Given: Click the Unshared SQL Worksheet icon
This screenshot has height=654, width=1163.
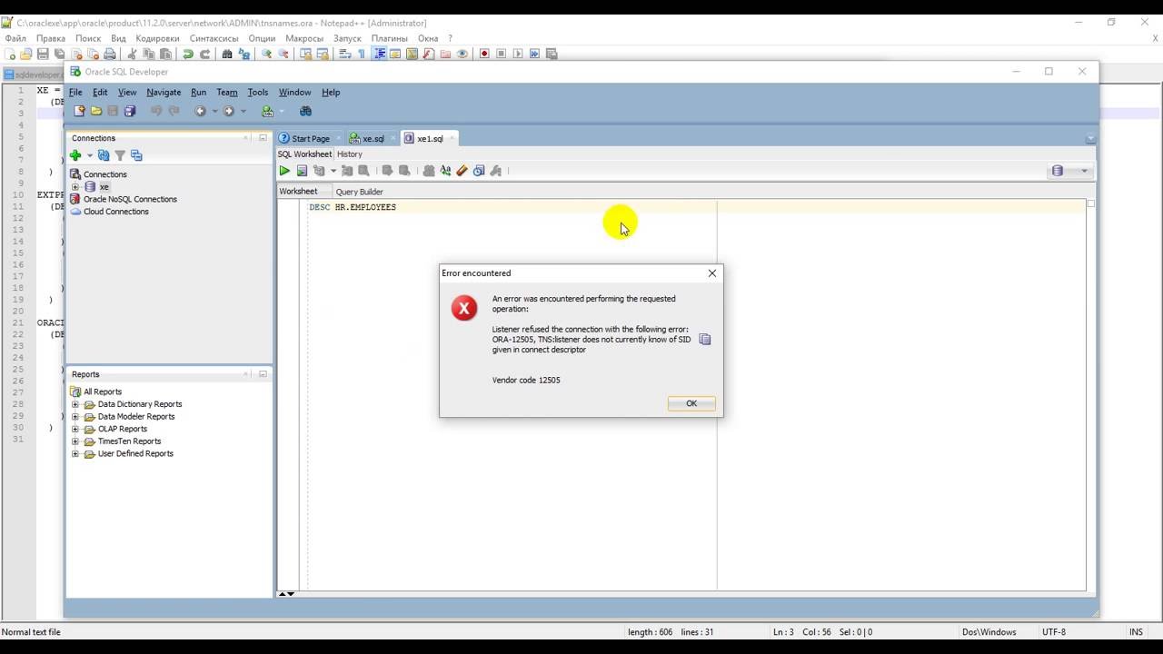Looking at the screenshot, I should [x=429, y=171].
